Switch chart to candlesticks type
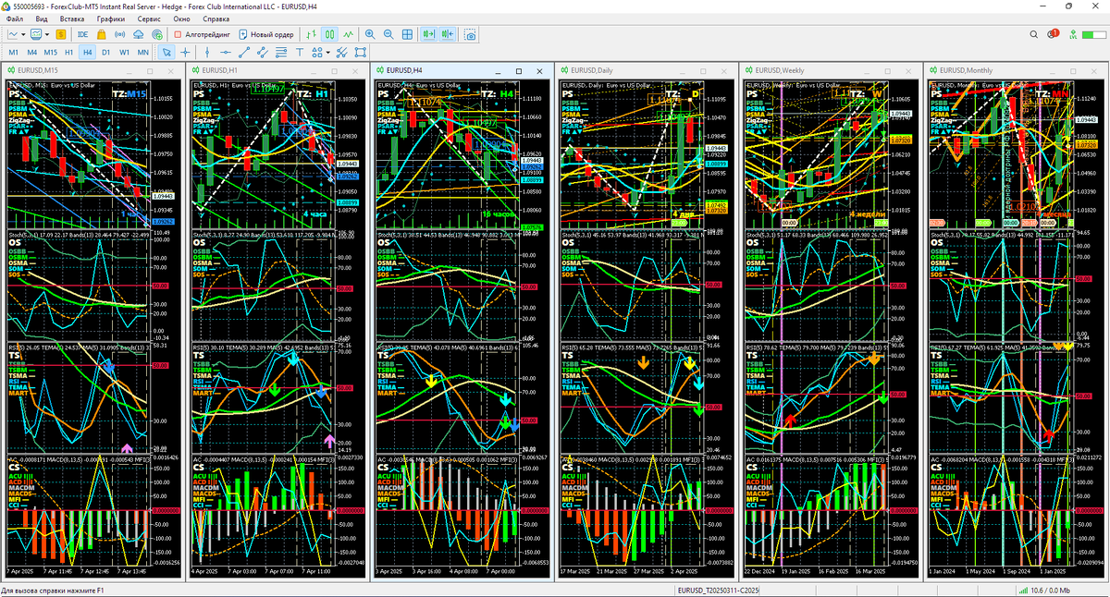The height and width of the screenshot is (597, 1110). 329,34
